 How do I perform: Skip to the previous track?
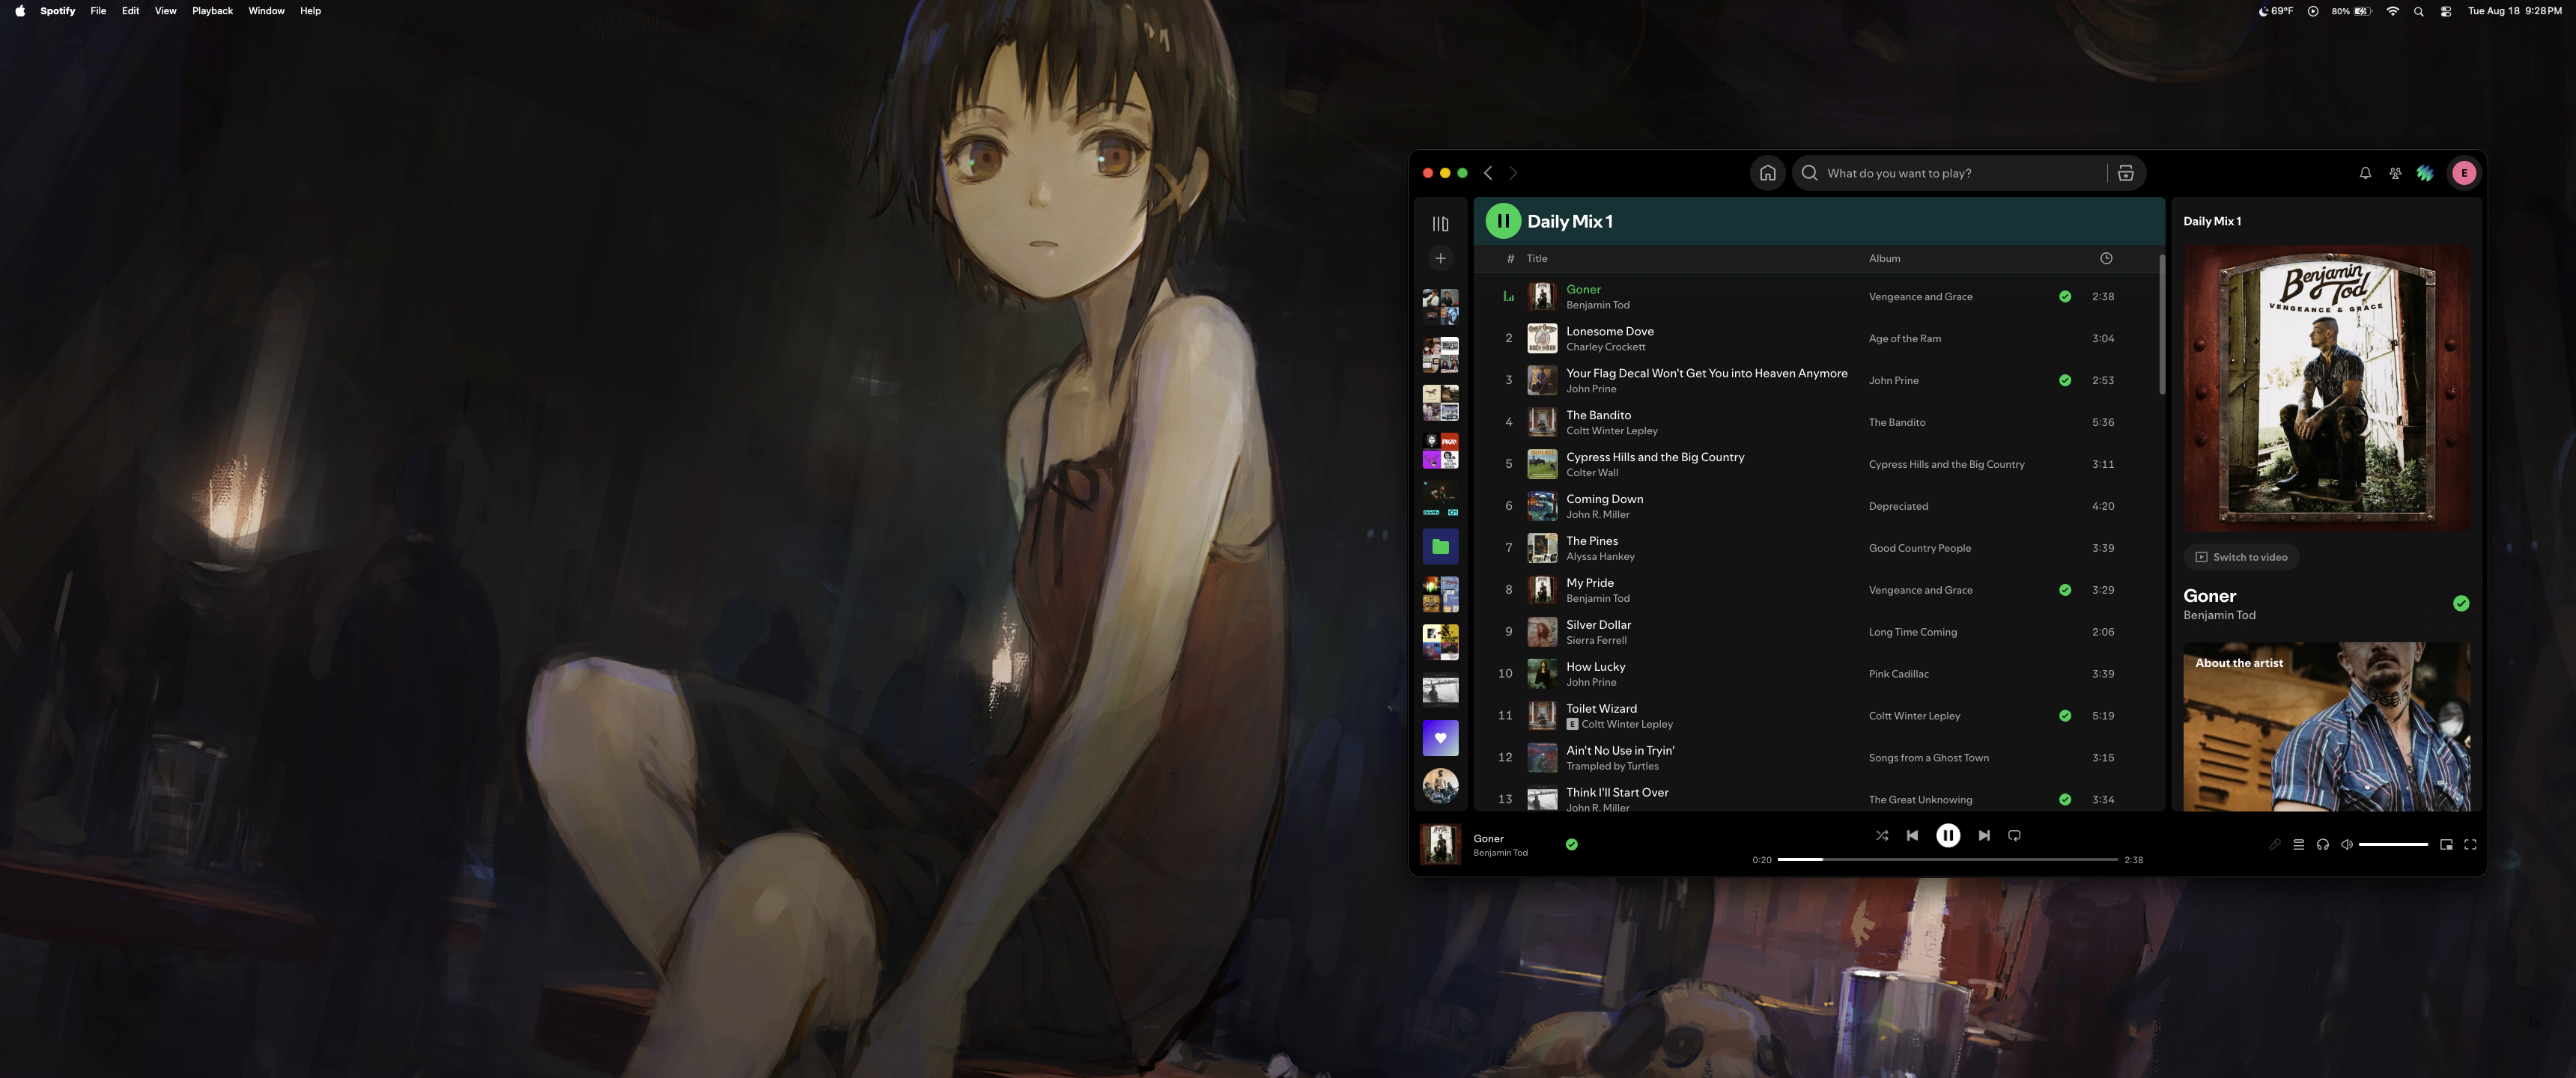click(x=1912, y=835)
